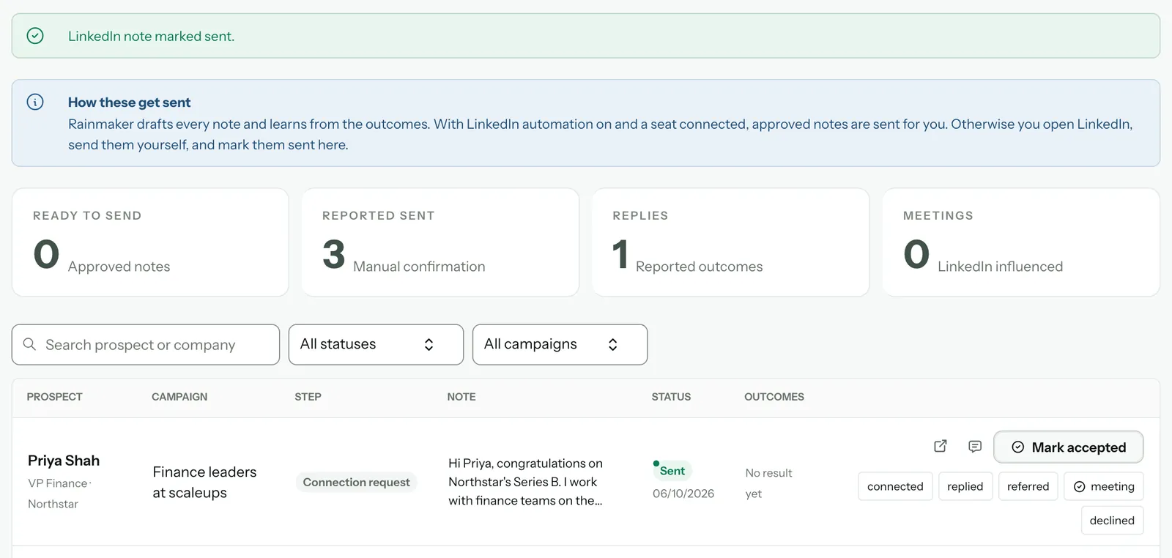This screenshot has width=1172, height=558.
Task: Open Priya Shah's LinkedIn profile external link icon
Action: [x=941, y=446]
